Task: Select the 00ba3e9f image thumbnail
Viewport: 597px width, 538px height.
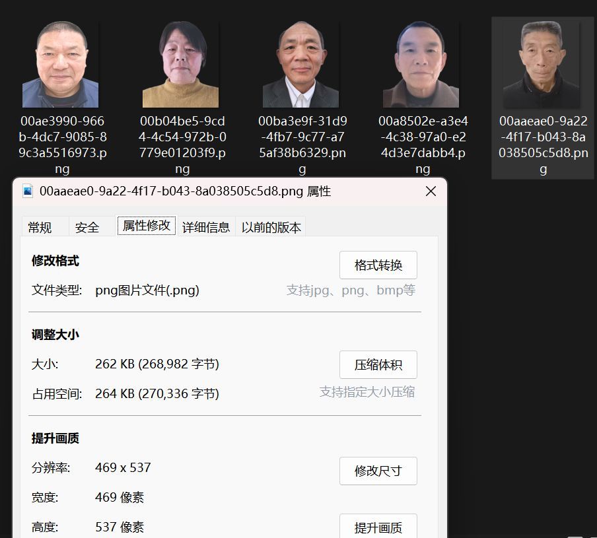Action: coord(302,64)
